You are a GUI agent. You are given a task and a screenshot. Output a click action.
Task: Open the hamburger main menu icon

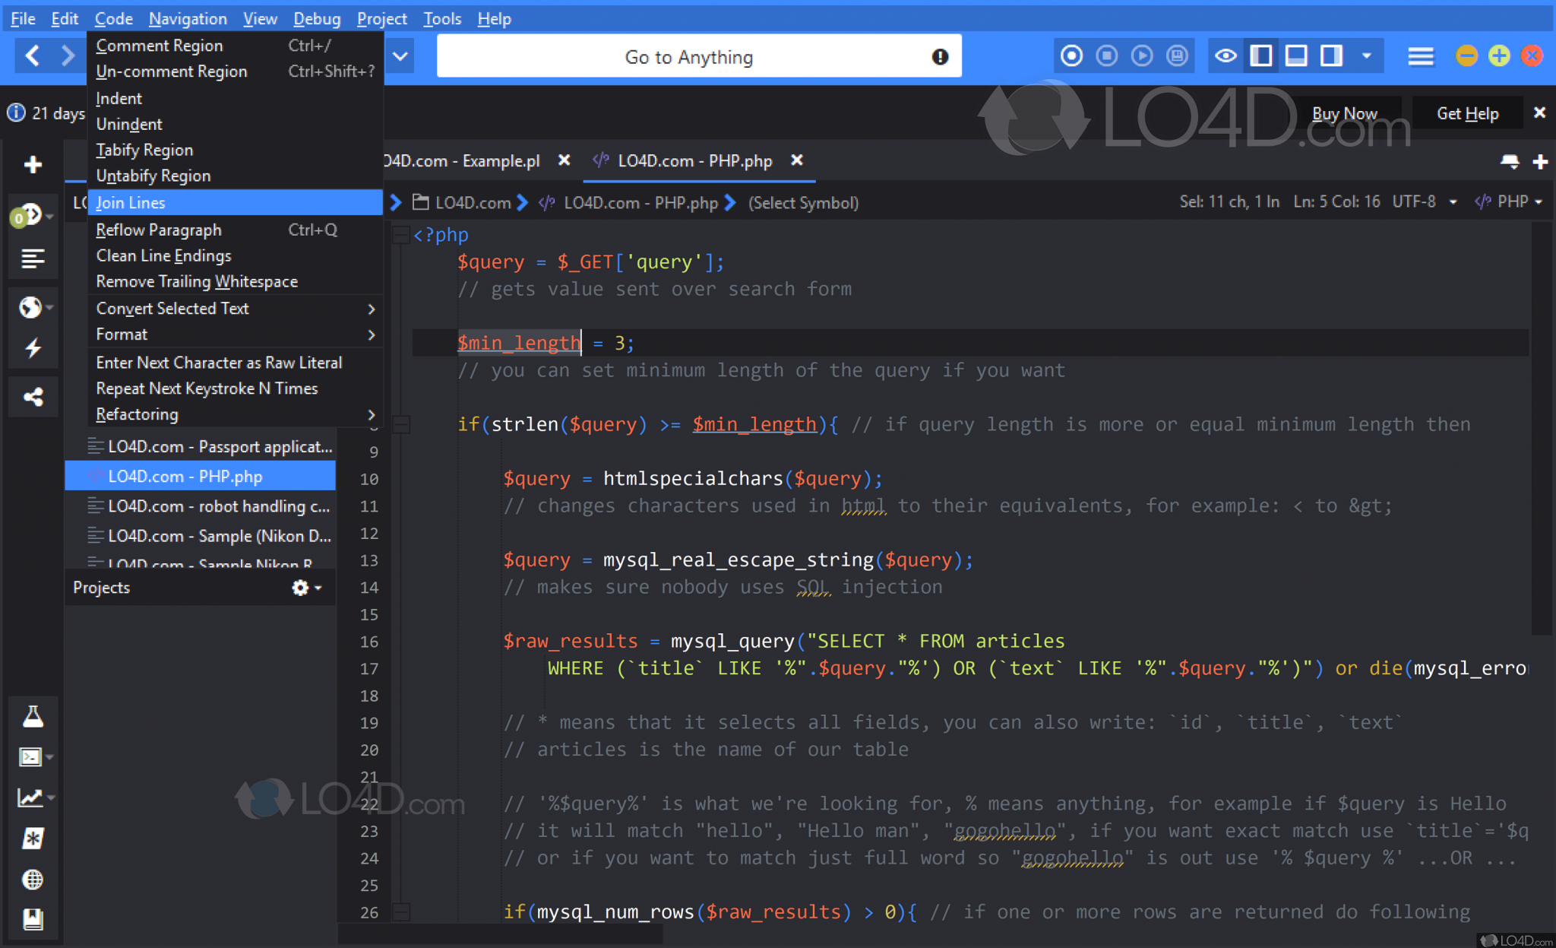pos(1420,56)
